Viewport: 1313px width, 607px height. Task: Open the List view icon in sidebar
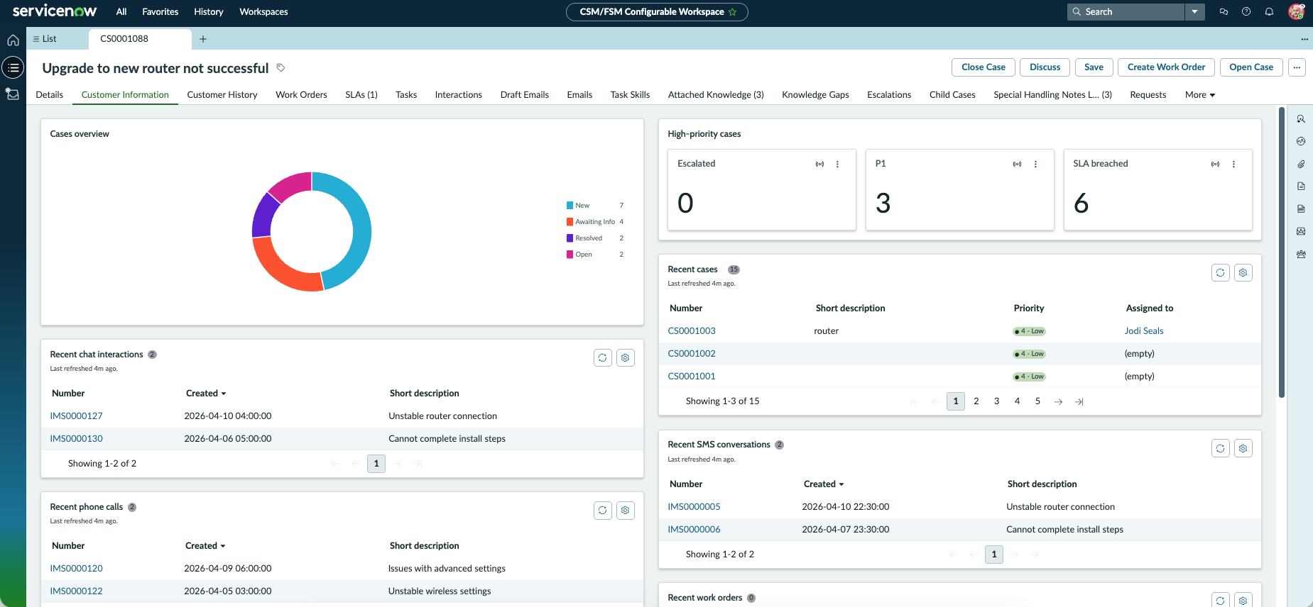(x=13, y=68)
